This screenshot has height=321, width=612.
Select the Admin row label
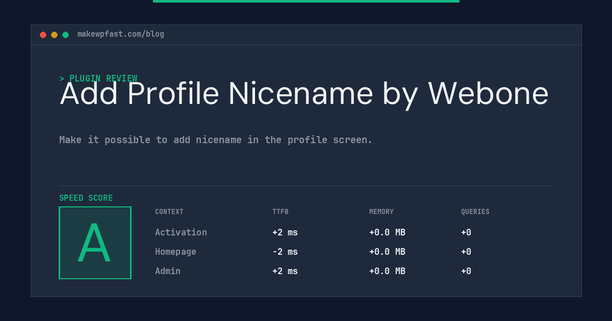click(x=168, y=271)
